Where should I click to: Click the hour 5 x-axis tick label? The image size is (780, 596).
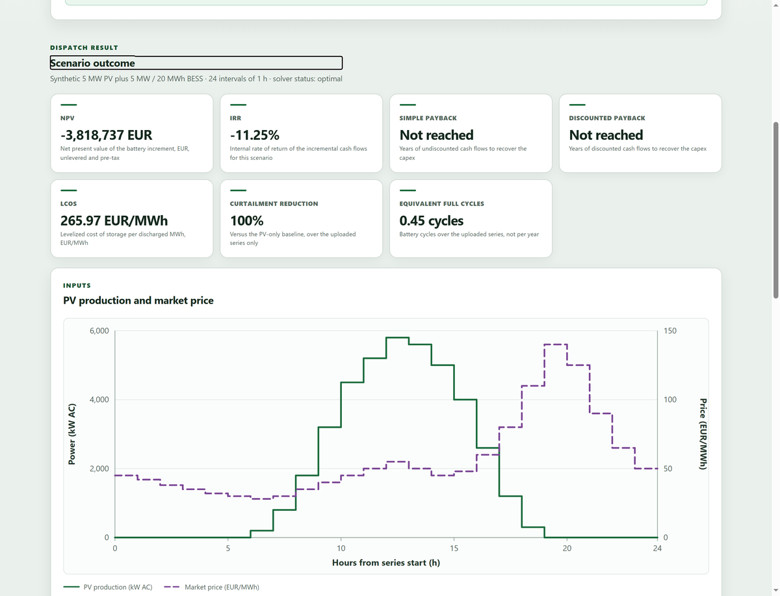pyautogui.click(x=227, y=549)
